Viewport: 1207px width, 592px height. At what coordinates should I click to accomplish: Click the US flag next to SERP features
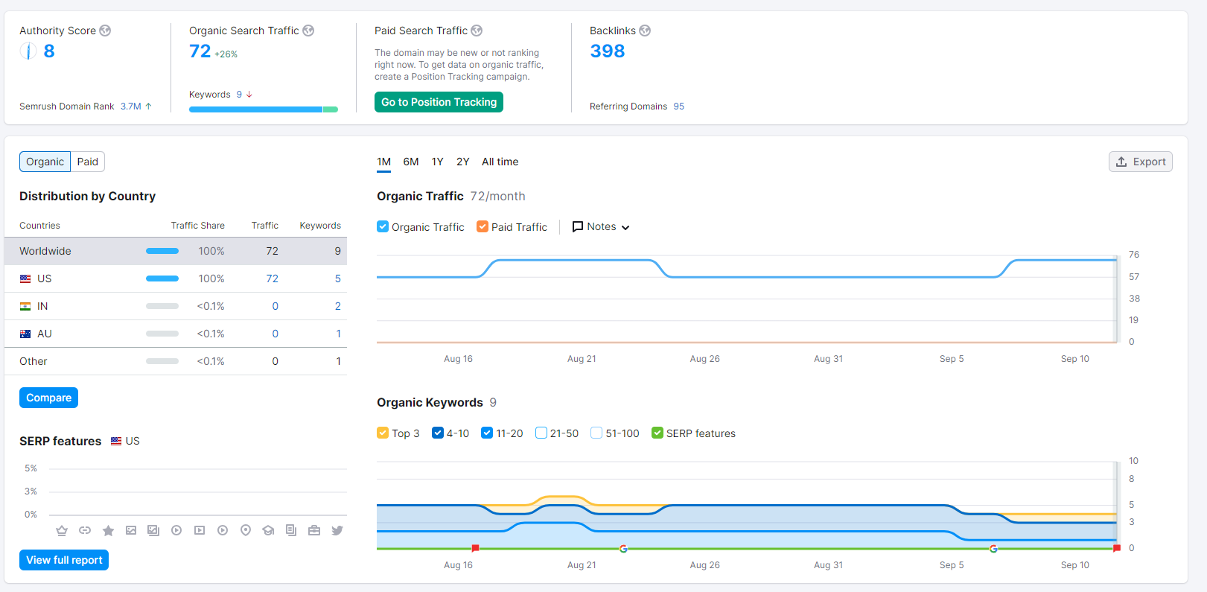(116, 441)
